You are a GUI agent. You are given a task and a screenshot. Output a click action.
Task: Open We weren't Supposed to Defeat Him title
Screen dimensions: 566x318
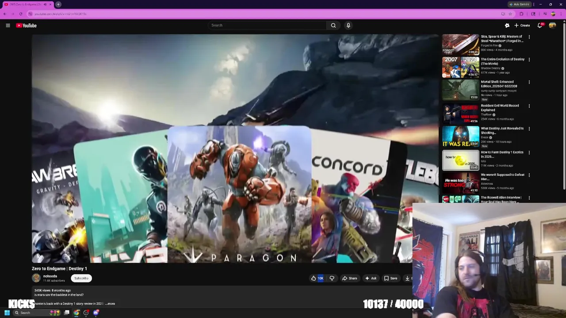(502, 177)
